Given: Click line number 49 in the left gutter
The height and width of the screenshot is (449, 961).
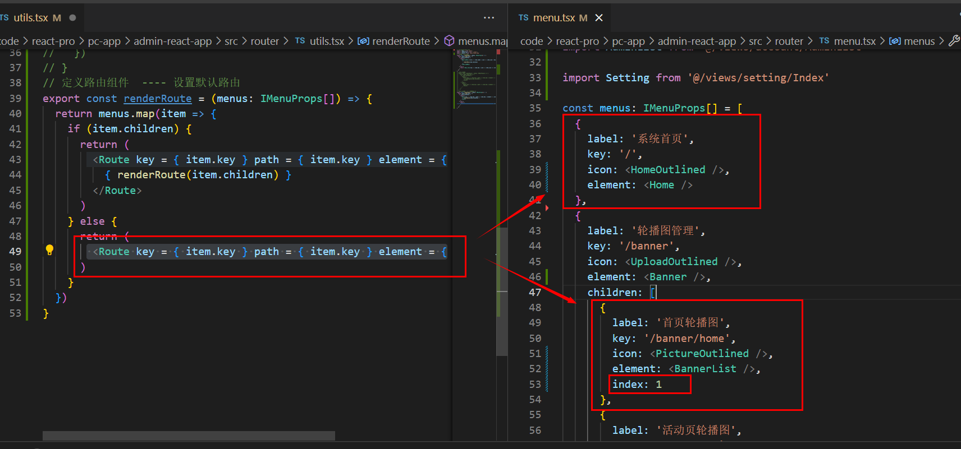Looking at the screenshot, I should [15, 252].
